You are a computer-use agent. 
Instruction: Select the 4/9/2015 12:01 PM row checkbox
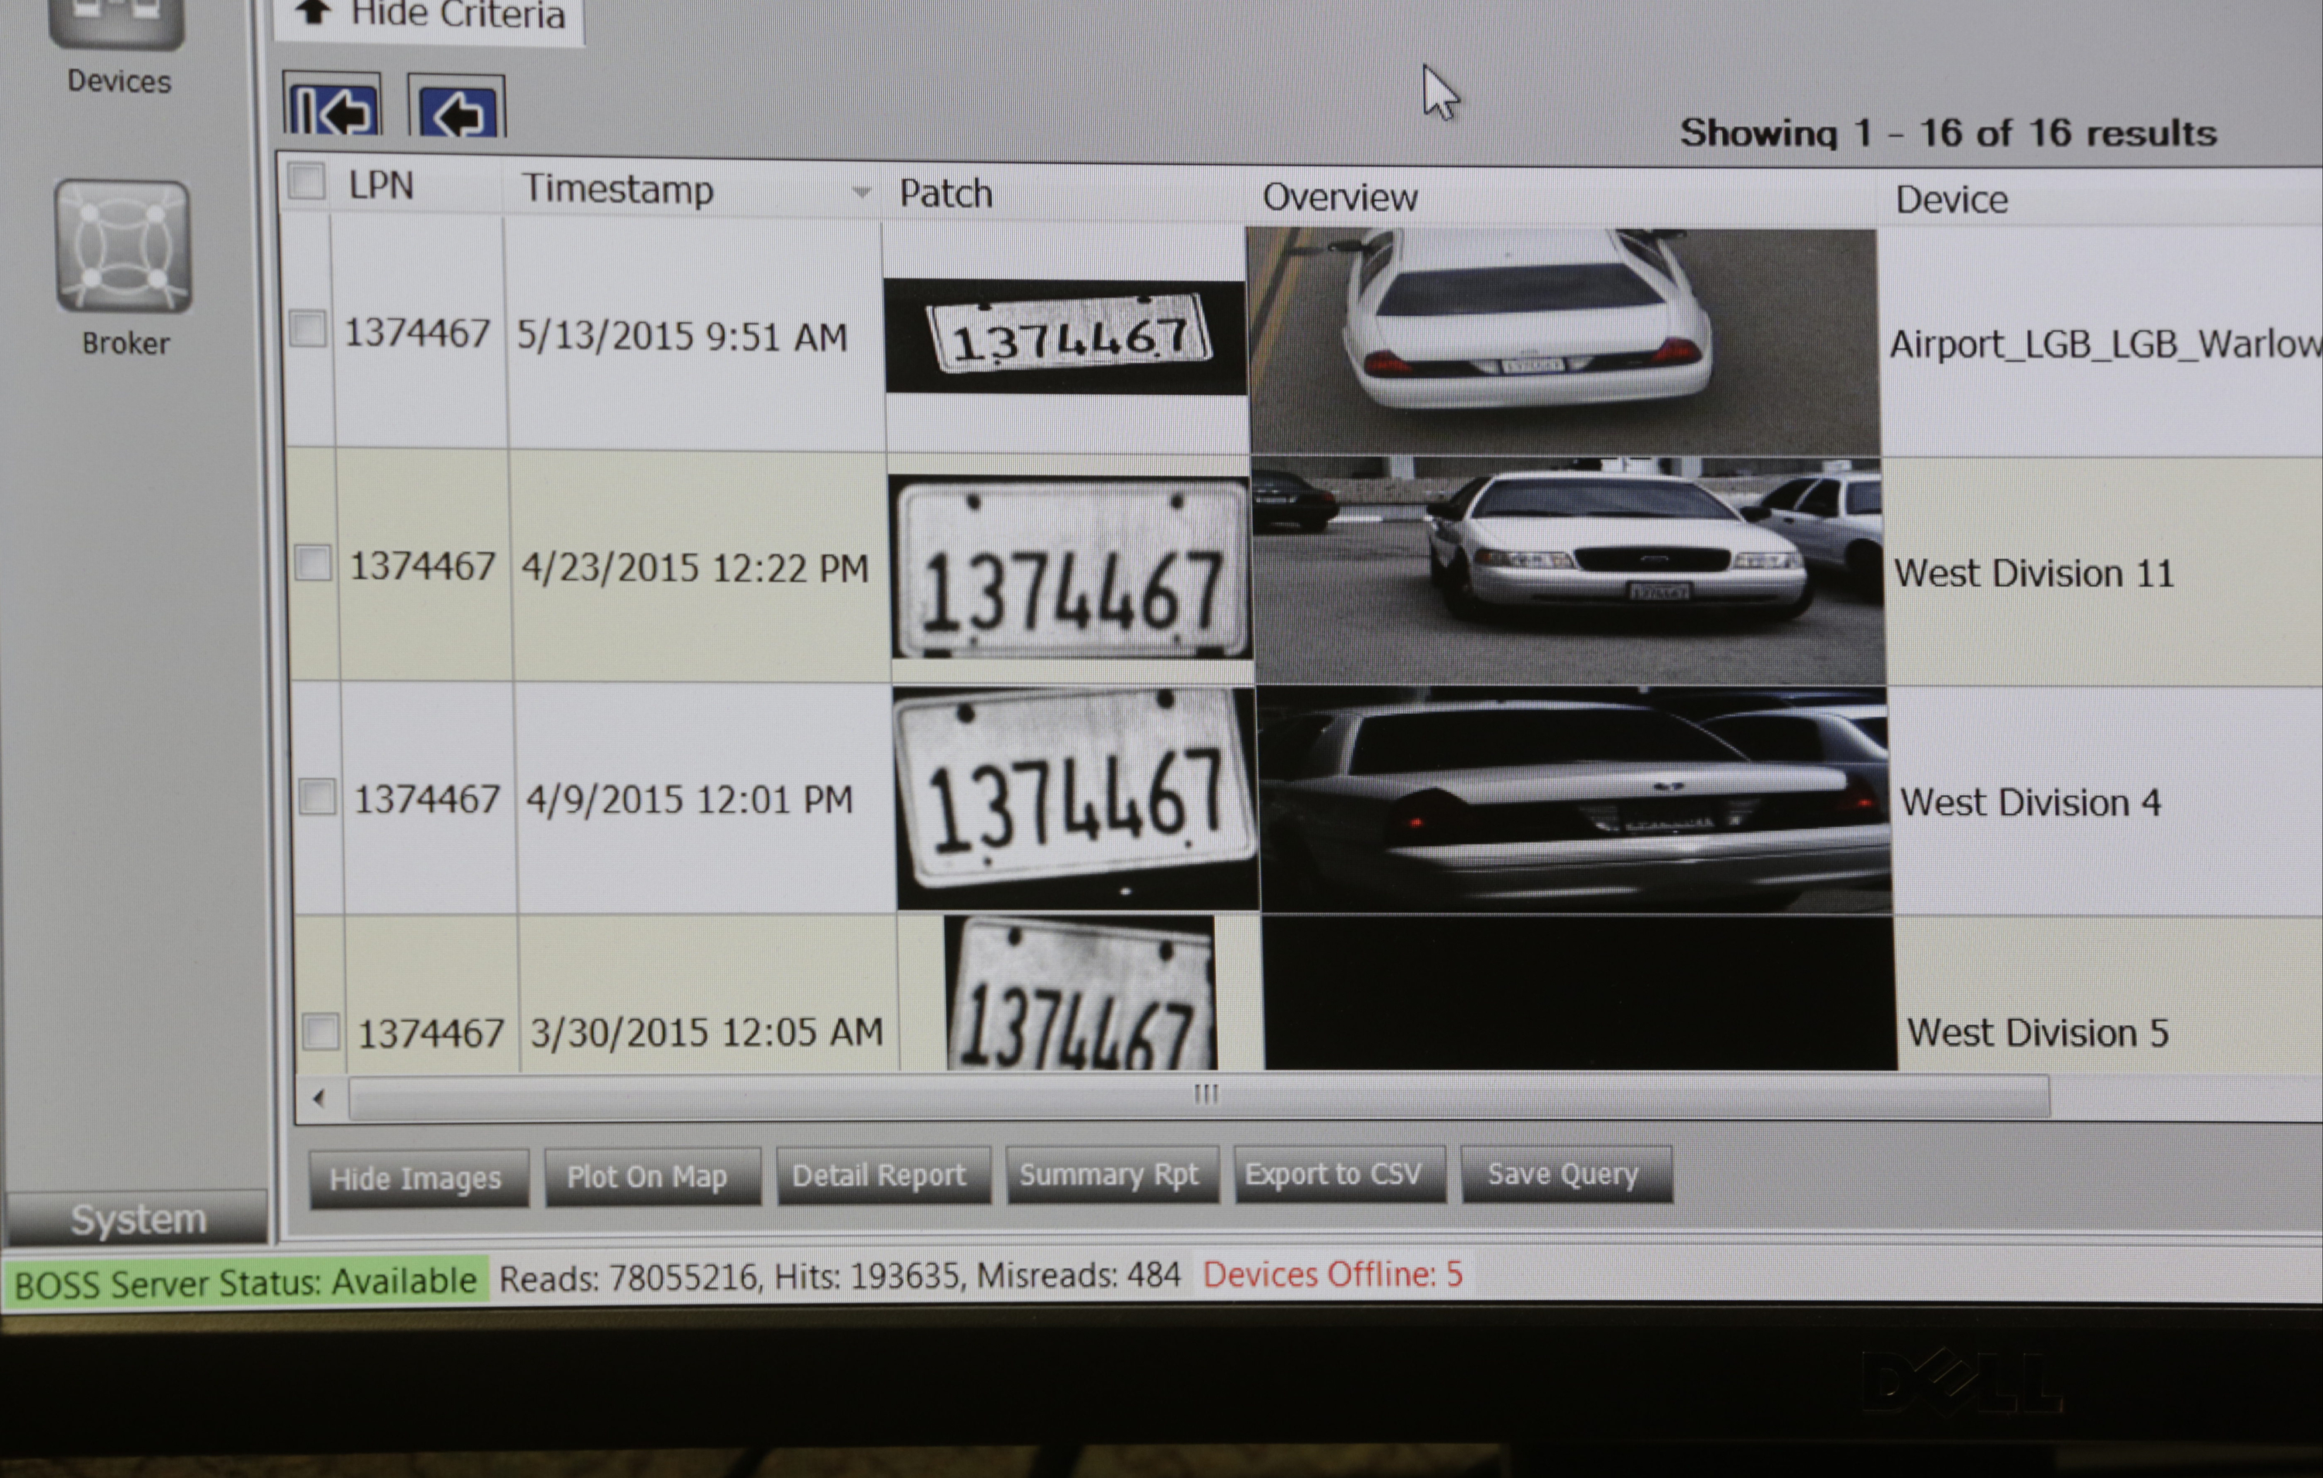[317, 798]
